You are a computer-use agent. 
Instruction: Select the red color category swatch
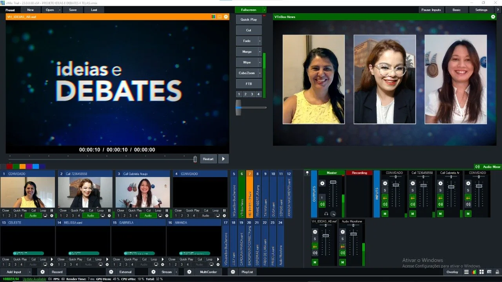pos(10,166)
